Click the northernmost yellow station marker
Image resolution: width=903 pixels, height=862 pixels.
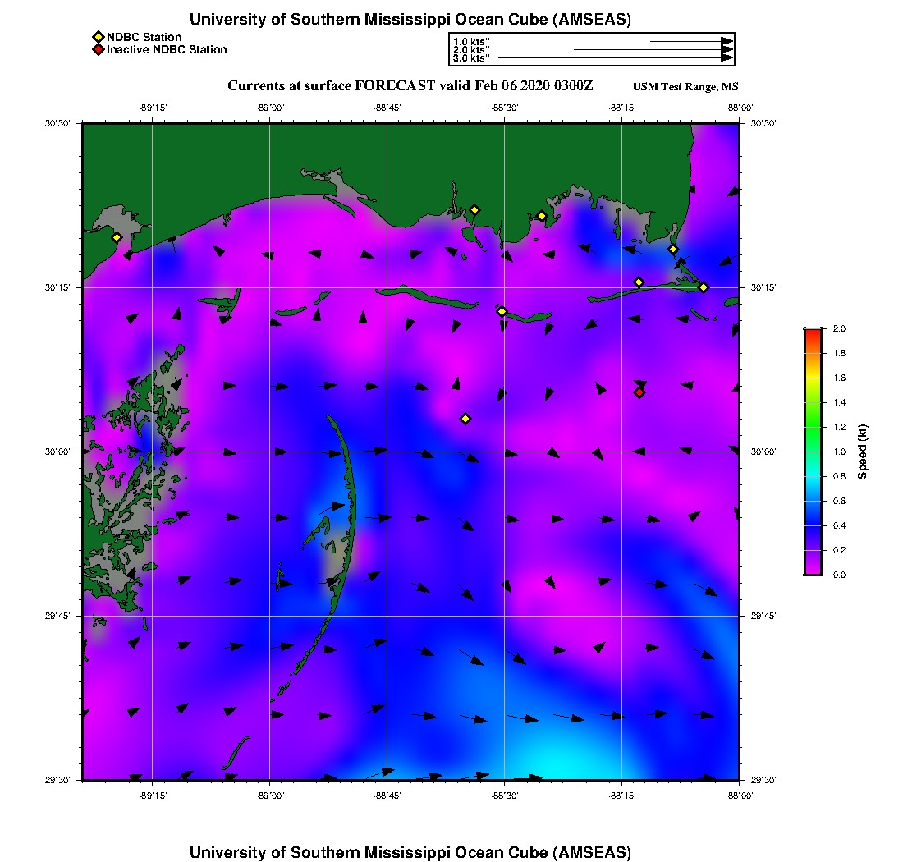click(474, 210)
